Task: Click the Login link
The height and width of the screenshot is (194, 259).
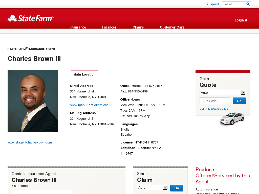Action: 241,20
